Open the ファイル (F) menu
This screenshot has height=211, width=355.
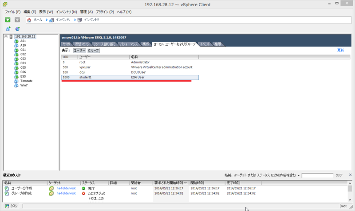13,12
